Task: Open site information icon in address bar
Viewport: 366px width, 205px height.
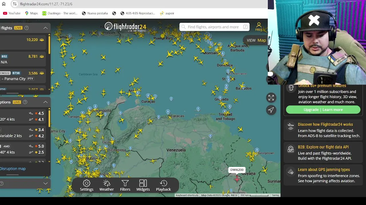Action: (15, 4)
